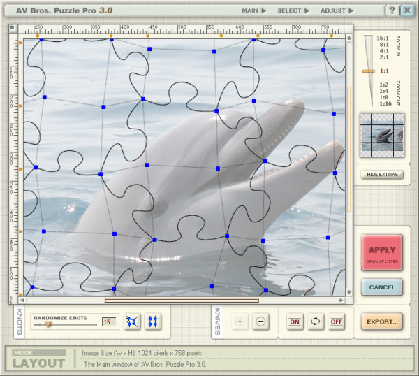The height and width of the screenshot is (376, 419).
Task: Click the ruler origin corner square
Action: click(13, 27)
